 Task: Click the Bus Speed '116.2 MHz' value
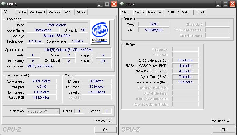(x=41, y=92)
